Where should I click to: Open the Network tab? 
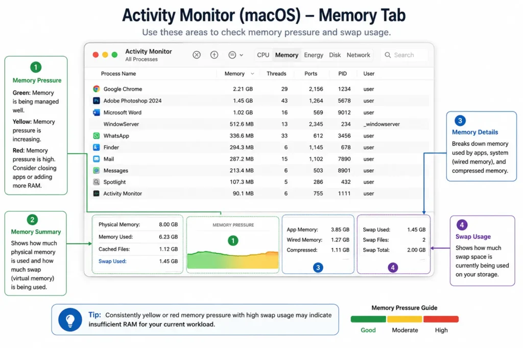pos(358,55)
